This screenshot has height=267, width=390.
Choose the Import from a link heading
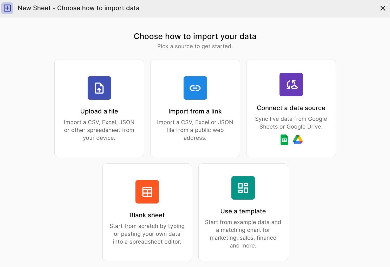pos(195,111)
